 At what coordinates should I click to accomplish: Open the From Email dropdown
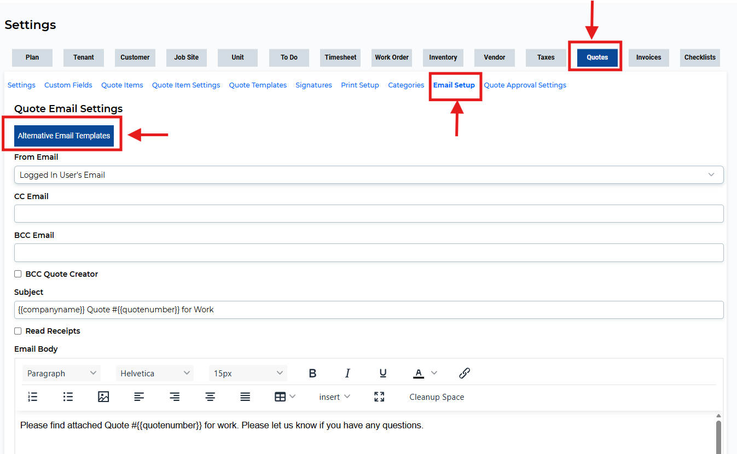tap(369, 175)
